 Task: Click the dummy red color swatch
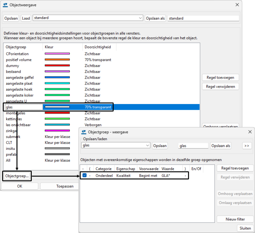pos(57,66)
